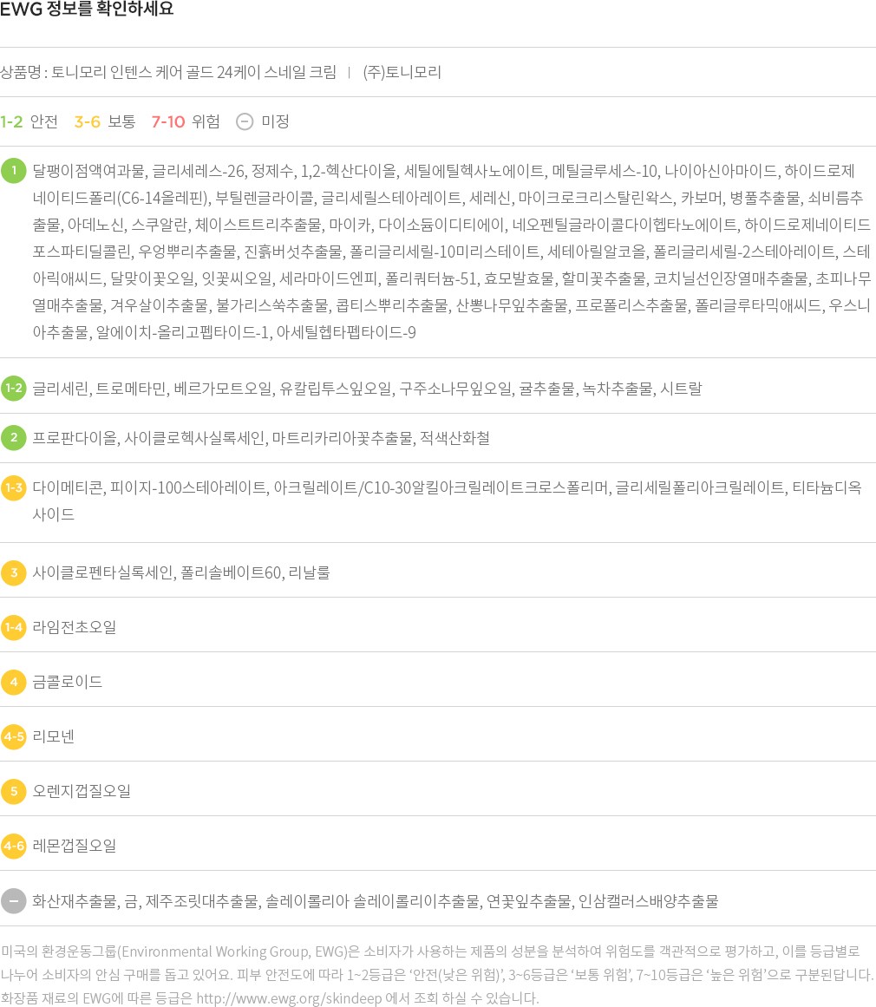
Task: Click the grade 5 badge beside 오렌지껍질오일
Action: [14, 791]
